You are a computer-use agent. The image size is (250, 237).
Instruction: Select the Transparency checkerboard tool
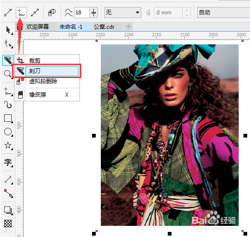8,224
